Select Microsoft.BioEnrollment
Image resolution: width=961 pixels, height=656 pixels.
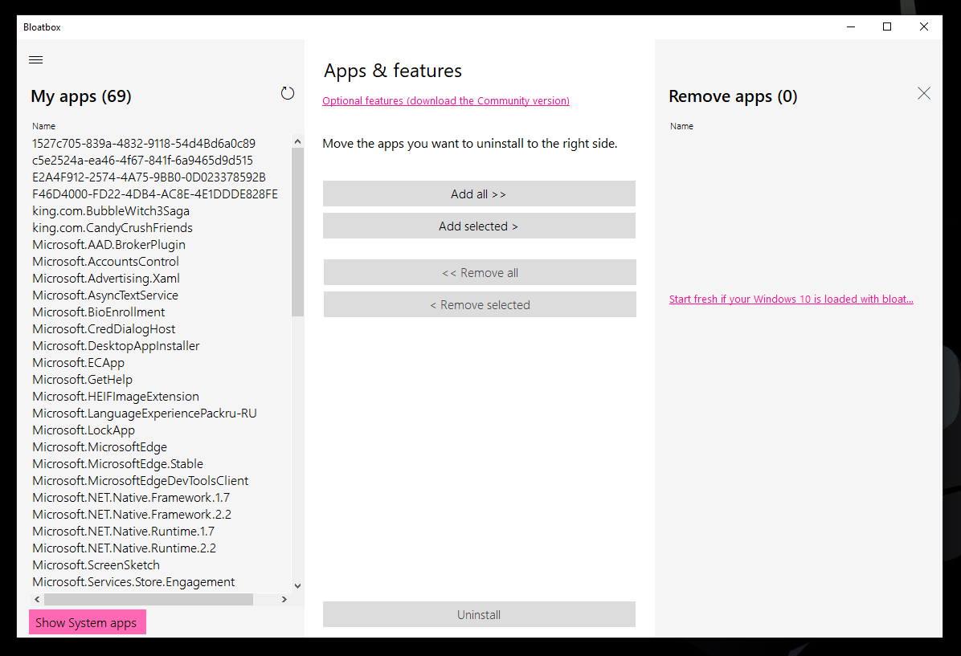[99, 312]
